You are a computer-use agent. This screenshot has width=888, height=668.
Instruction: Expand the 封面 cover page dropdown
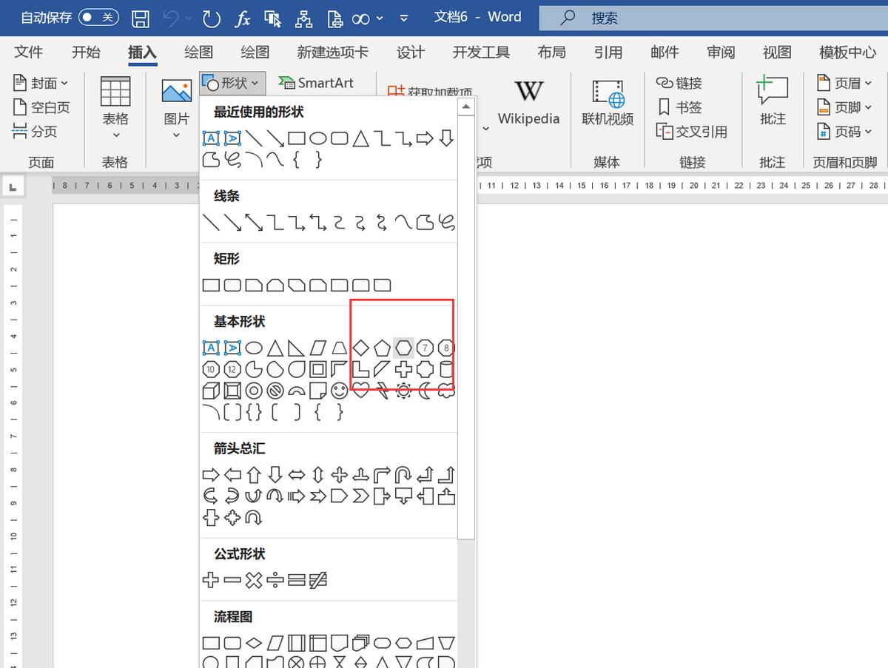[x=41, y=83]
